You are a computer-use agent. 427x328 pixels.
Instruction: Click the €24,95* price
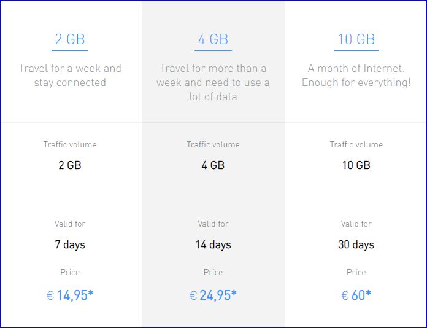[213, 295]
